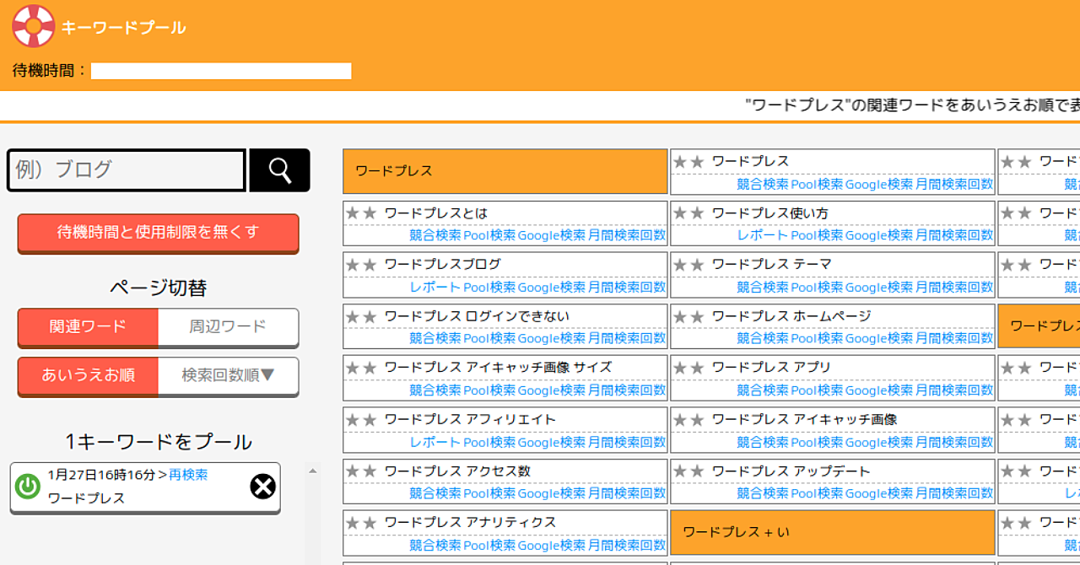Click first star of ワードプレス アナリティクス row
This screenshot has height=565, width=1080.
click(353, 524)
